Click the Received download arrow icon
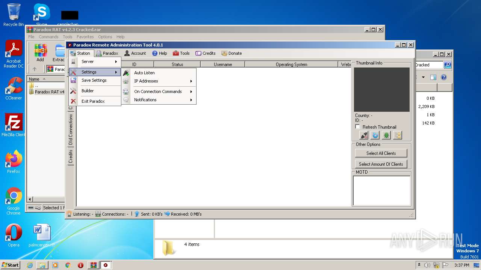481x270 pixels. click(x=167, y=214)
